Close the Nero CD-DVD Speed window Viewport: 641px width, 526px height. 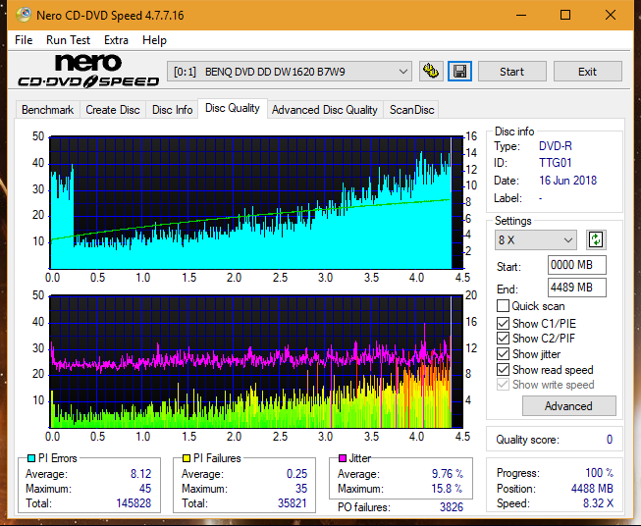611,15
